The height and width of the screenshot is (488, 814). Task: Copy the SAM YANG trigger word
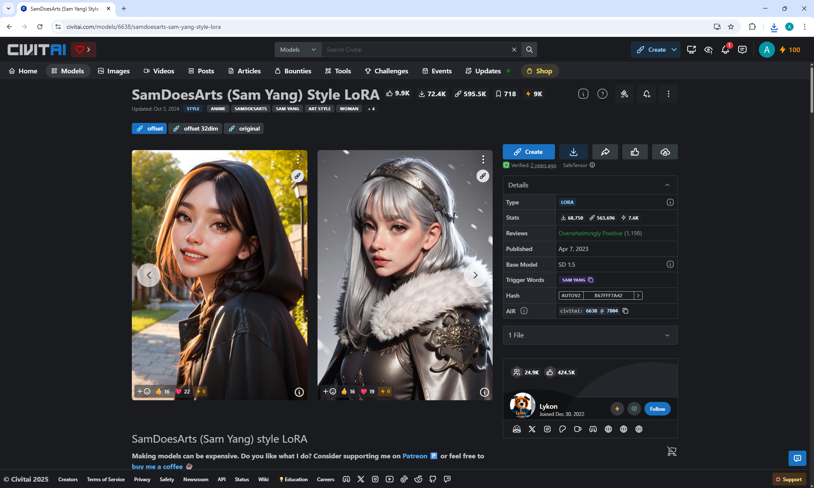591,280
